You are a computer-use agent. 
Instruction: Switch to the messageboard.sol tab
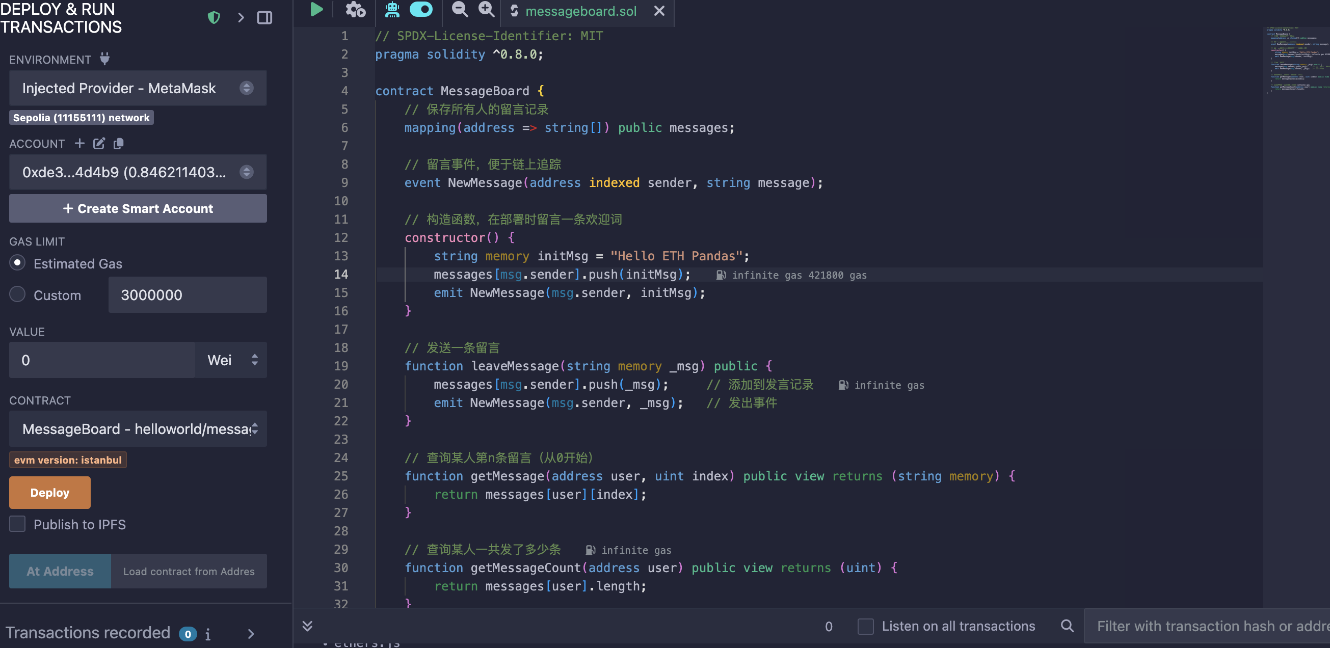(x=581, y=11)
